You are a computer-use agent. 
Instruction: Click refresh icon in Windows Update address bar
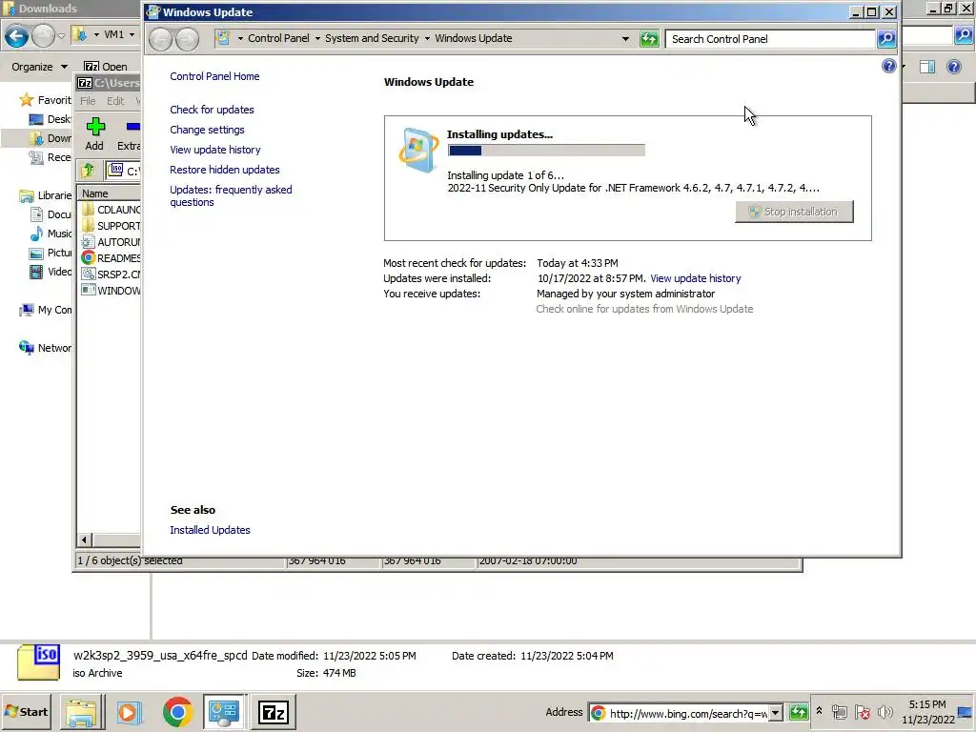tap(648, 38)
